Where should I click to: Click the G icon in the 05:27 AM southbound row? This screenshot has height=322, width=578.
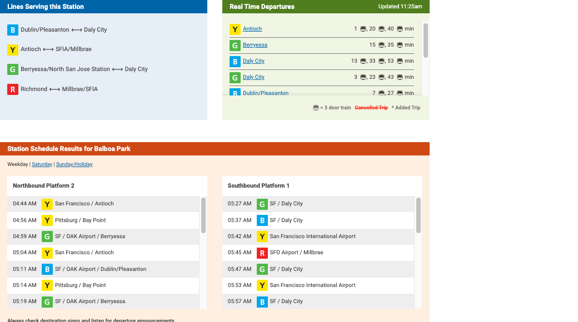coord(262,204)
